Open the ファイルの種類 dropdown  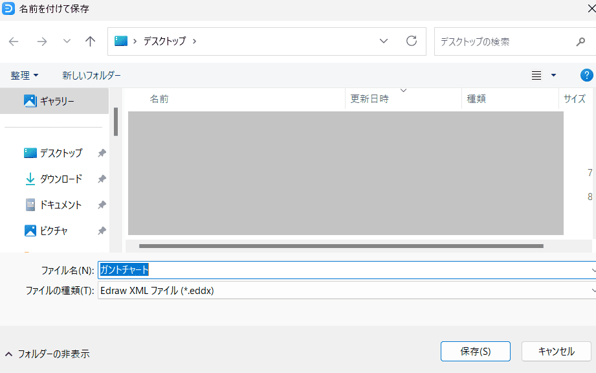pyautogui.click(x=592, y=291)
